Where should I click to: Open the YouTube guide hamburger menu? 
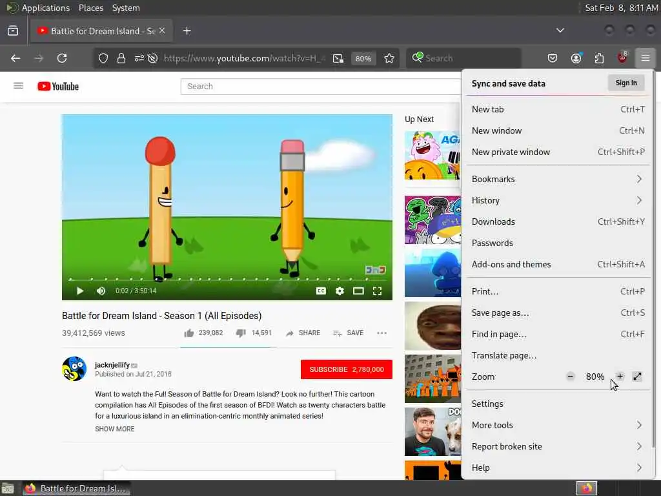(18, 86)
